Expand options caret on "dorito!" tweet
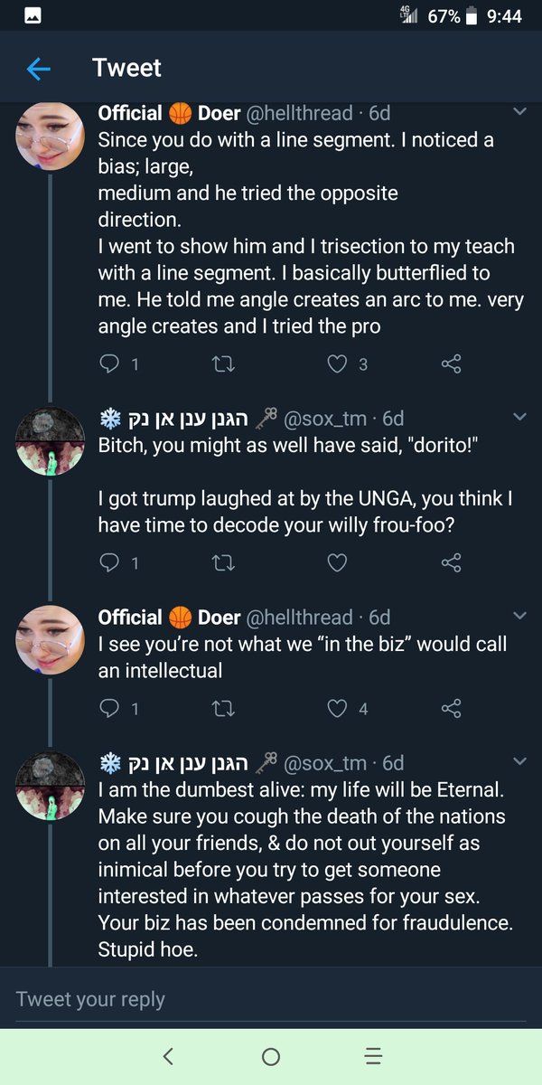 (519, 417)
